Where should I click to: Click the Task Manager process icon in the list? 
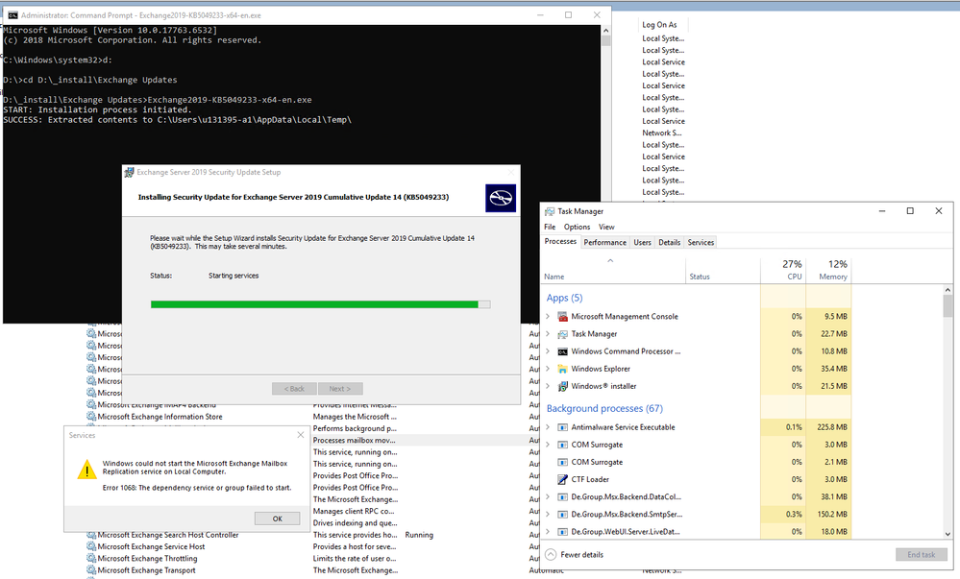562,333
